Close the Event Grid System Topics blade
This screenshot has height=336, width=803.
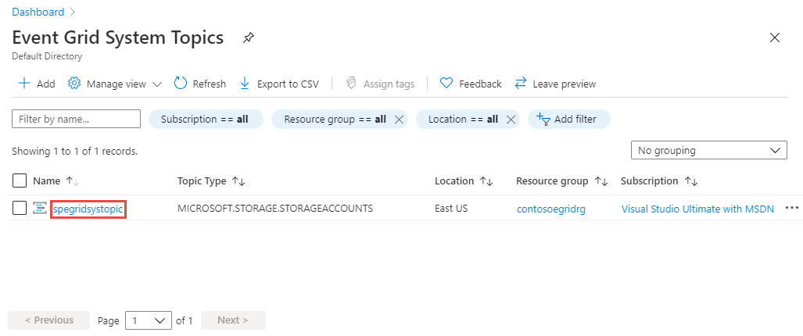coord(775,38)
